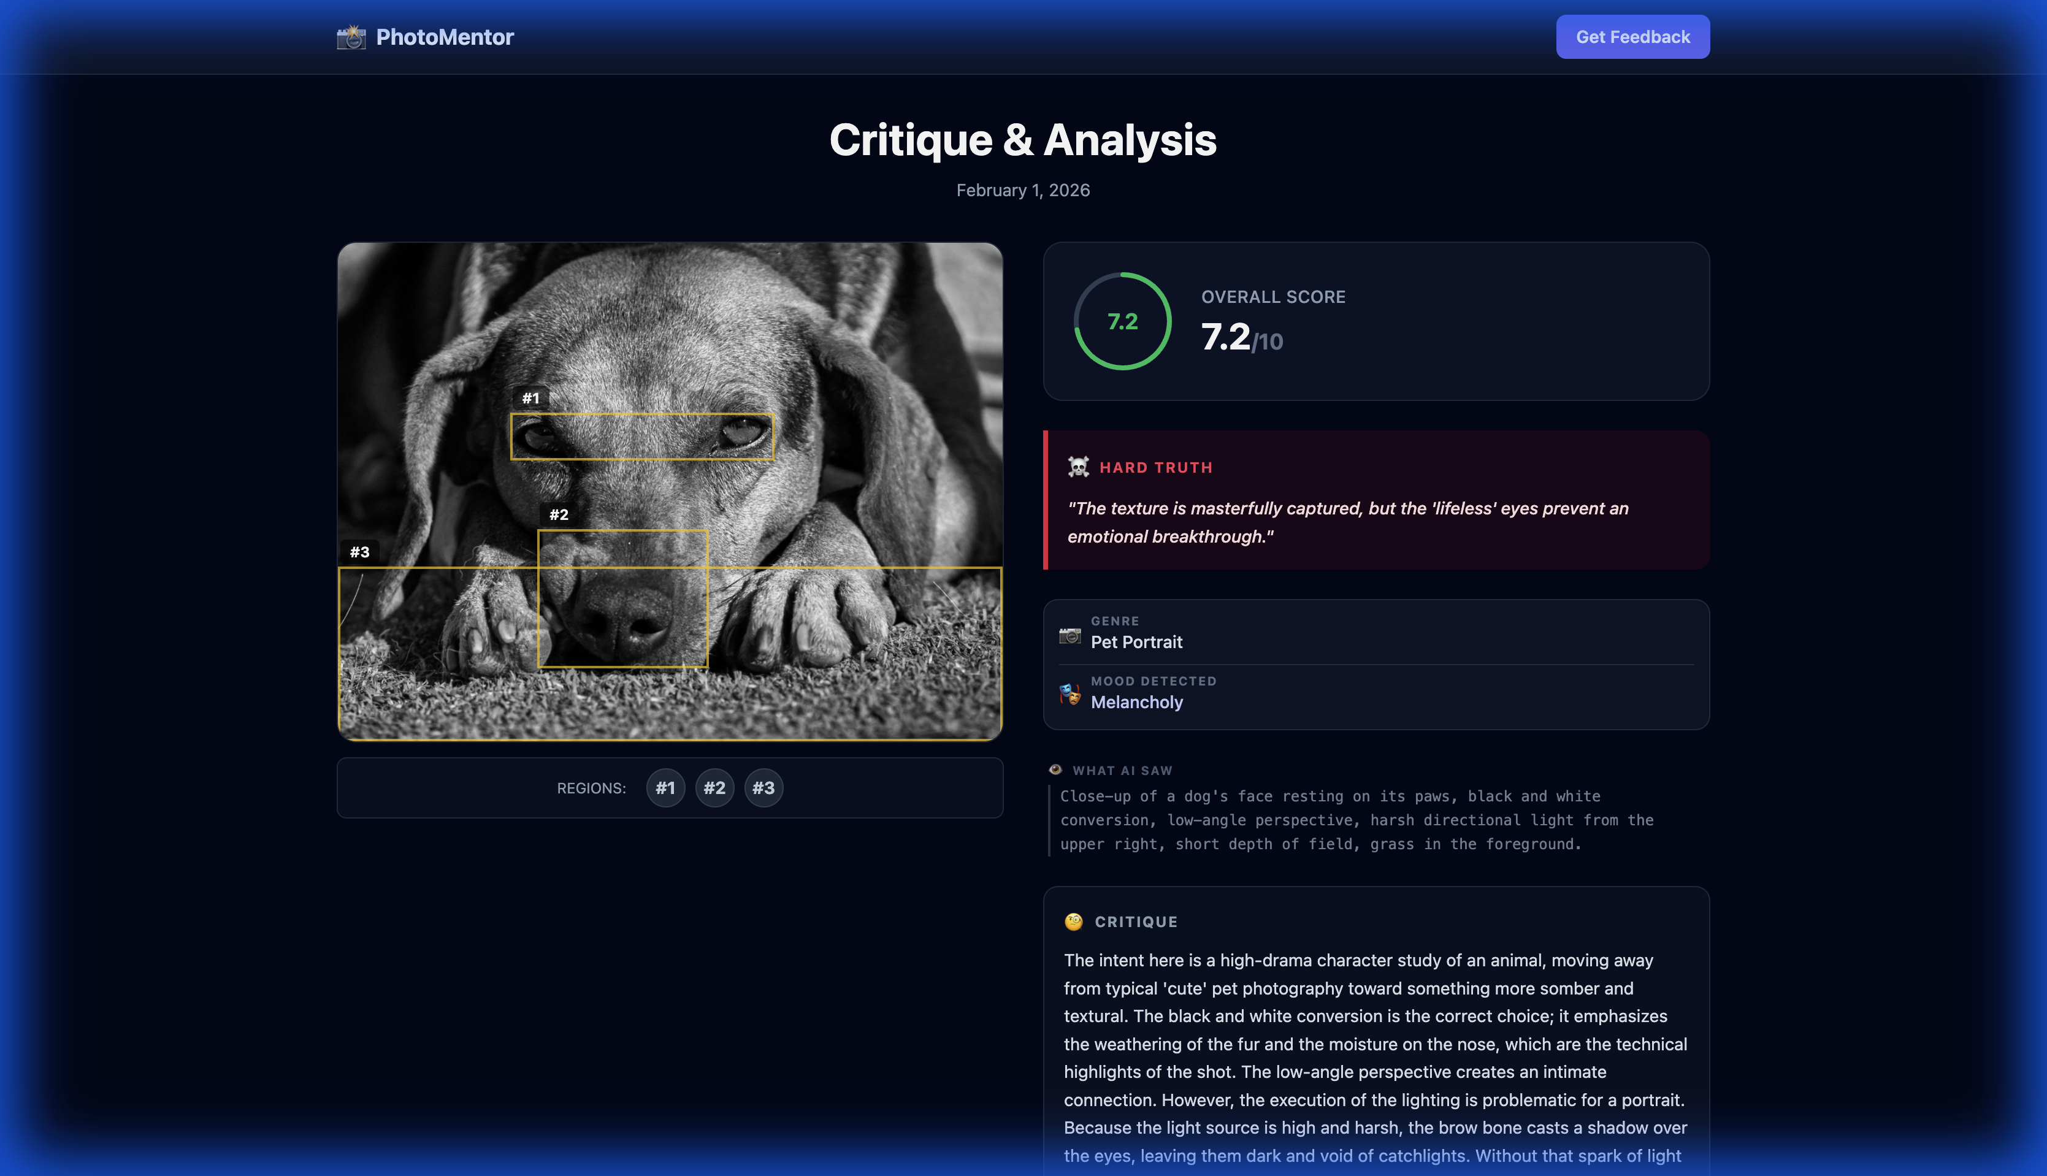
Task: Toggle region #3 in the Regions bar
Action: click(x=763, y=787)
